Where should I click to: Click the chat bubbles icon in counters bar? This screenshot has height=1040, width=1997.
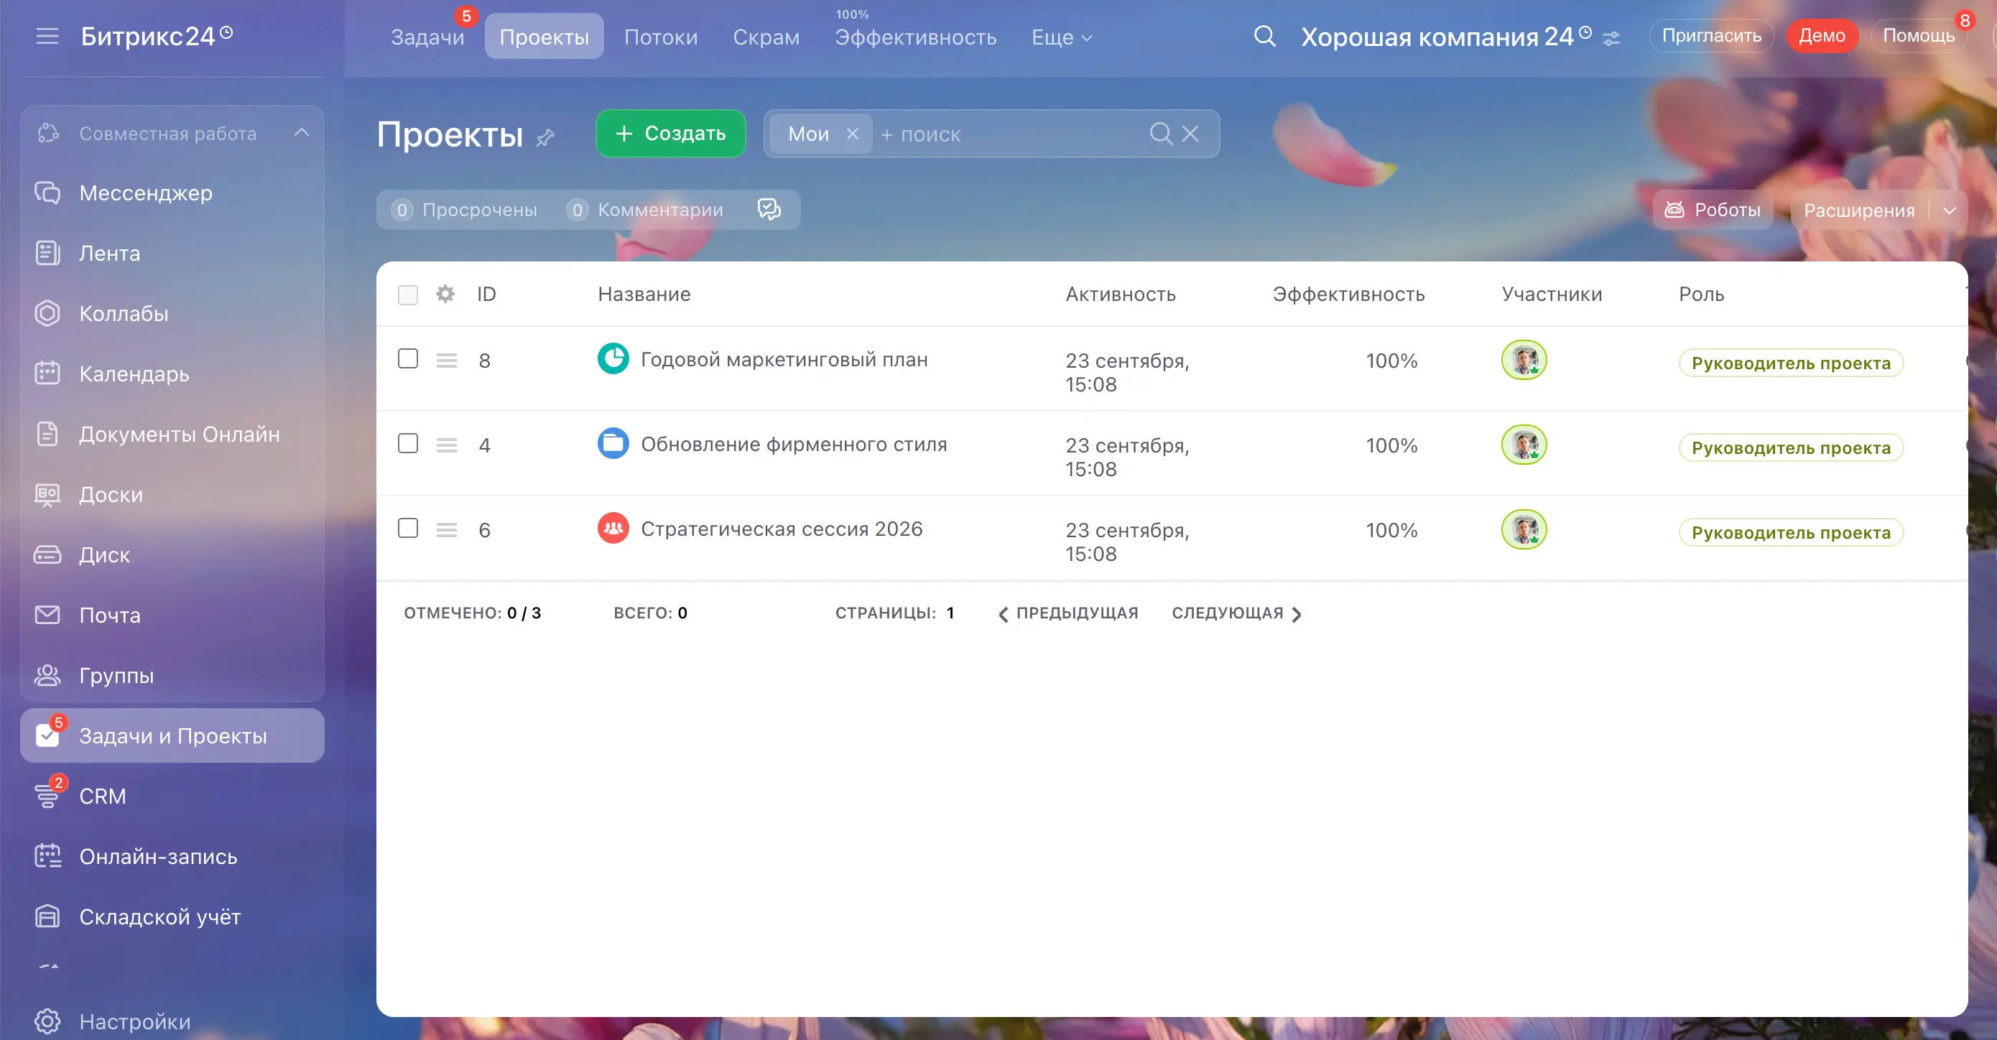(768, 209)
